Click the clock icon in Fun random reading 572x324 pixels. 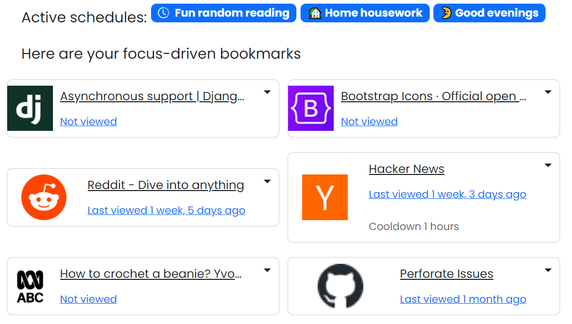(164, 13)
